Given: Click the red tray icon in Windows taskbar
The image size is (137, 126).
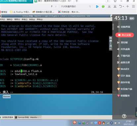Looking at the screenshot, I should [100, 123].
